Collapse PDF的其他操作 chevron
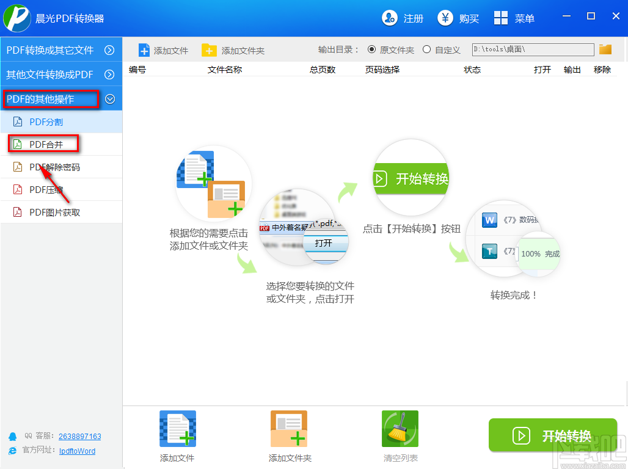 pyautogui.click(x=110, y=99)
